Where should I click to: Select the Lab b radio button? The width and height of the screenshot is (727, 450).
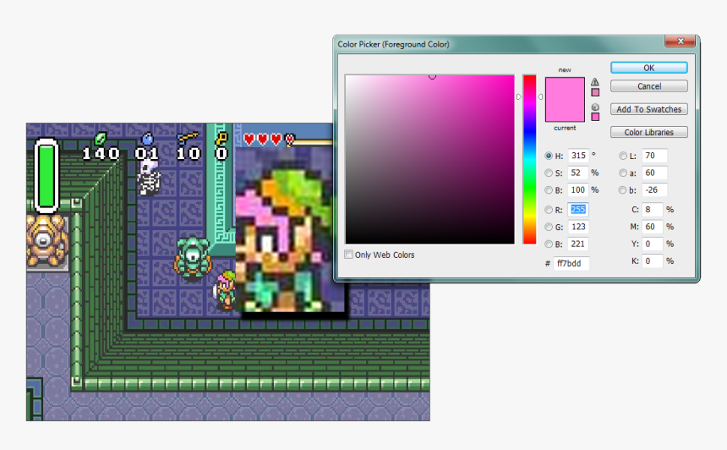click(623, 190)
